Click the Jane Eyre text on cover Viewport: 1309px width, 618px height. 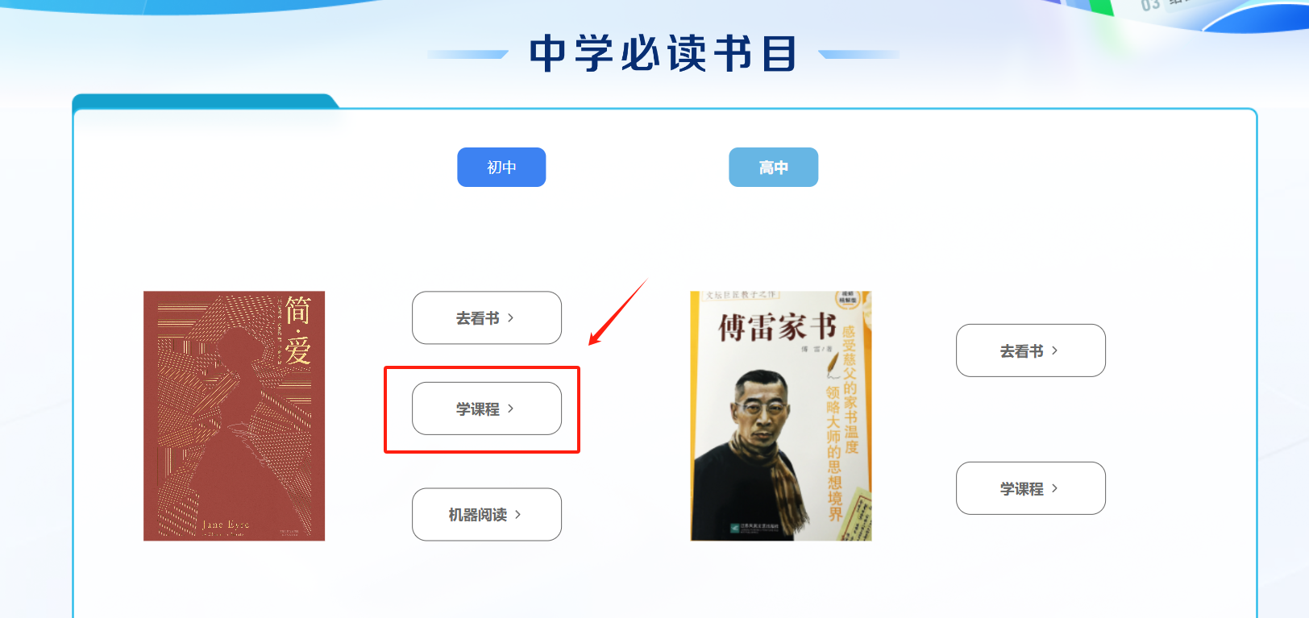pos(226,525)
